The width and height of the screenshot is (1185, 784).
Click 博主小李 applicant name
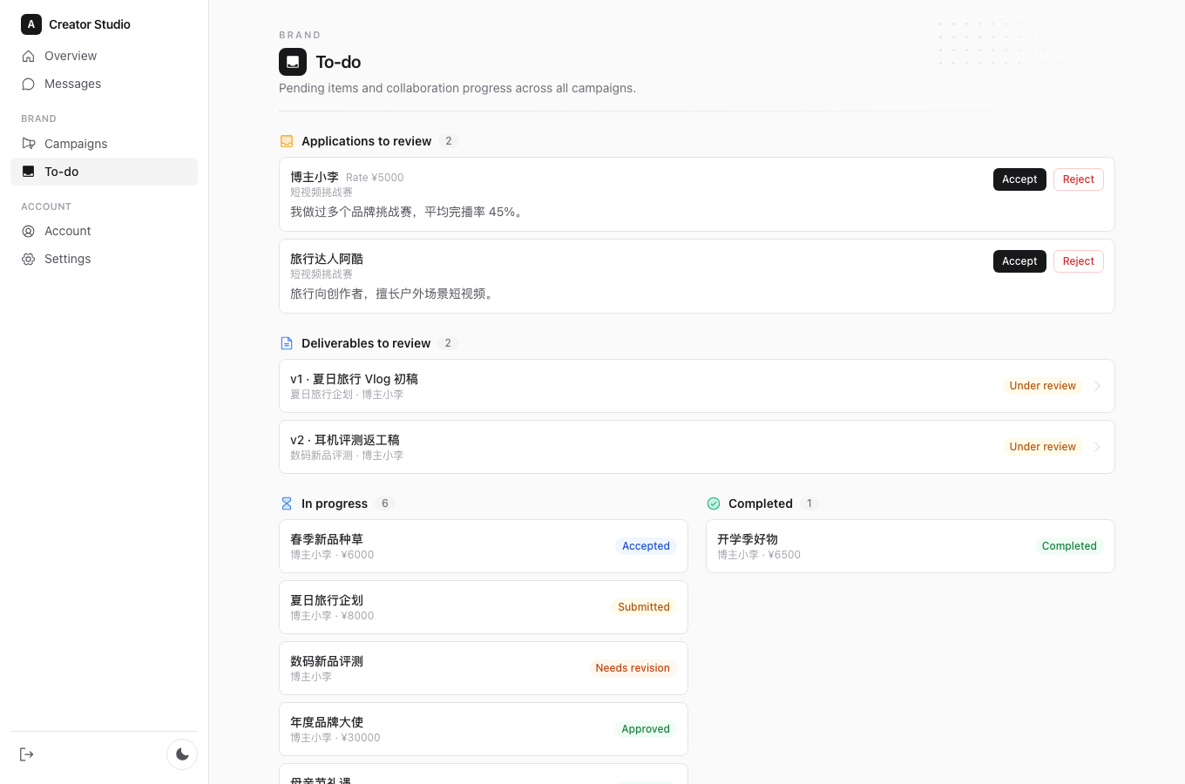(x=315, y=177)
